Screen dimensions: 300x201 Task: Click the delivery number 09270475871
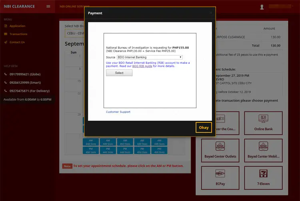30,91
